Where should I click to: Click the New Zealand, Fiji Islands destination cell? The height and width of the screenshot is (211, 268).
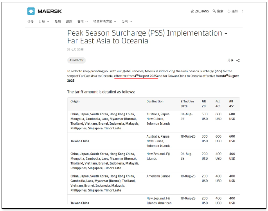click(x=158, y=156)
